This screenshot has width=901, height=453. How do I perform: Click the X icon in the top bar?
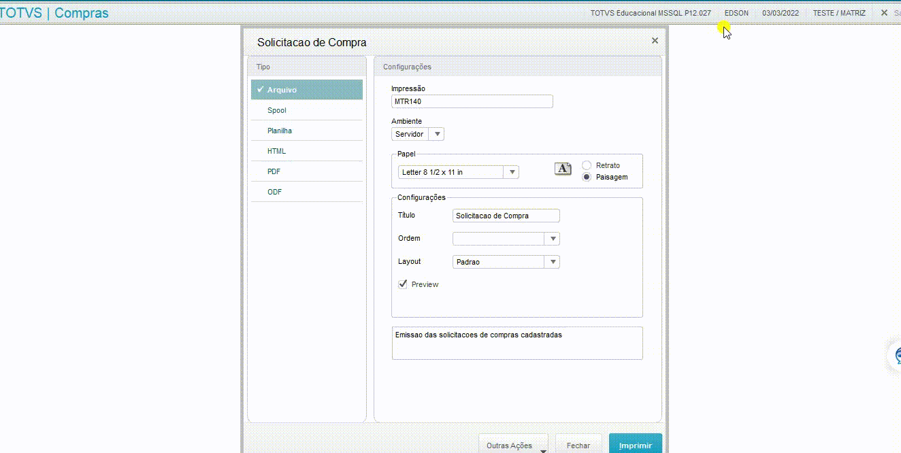(884, 13)
